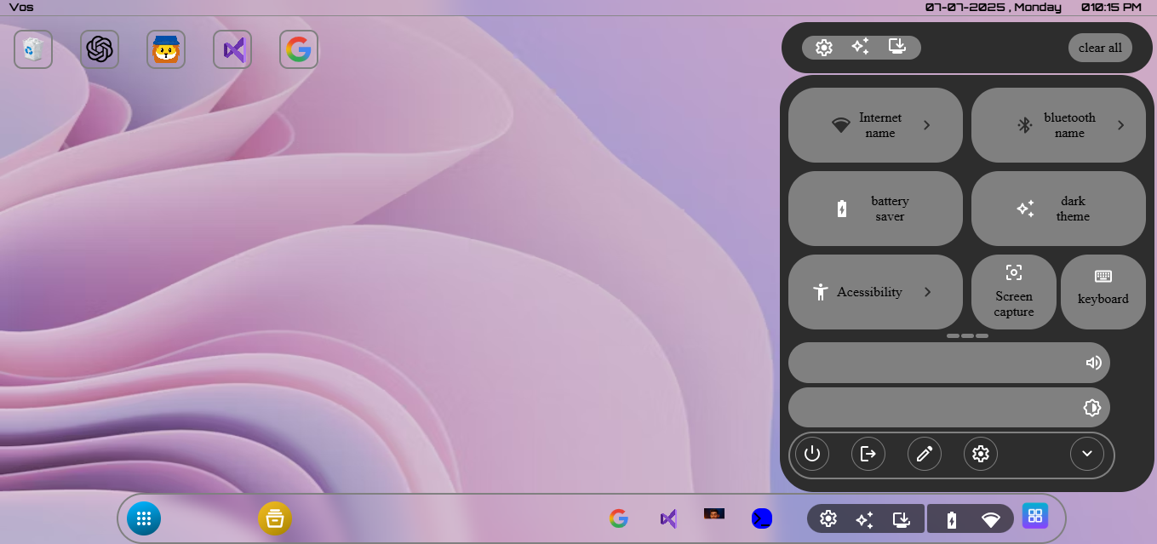
Task: Mute using the speaker icon on volume slider
Action: tap(1094, 363)
